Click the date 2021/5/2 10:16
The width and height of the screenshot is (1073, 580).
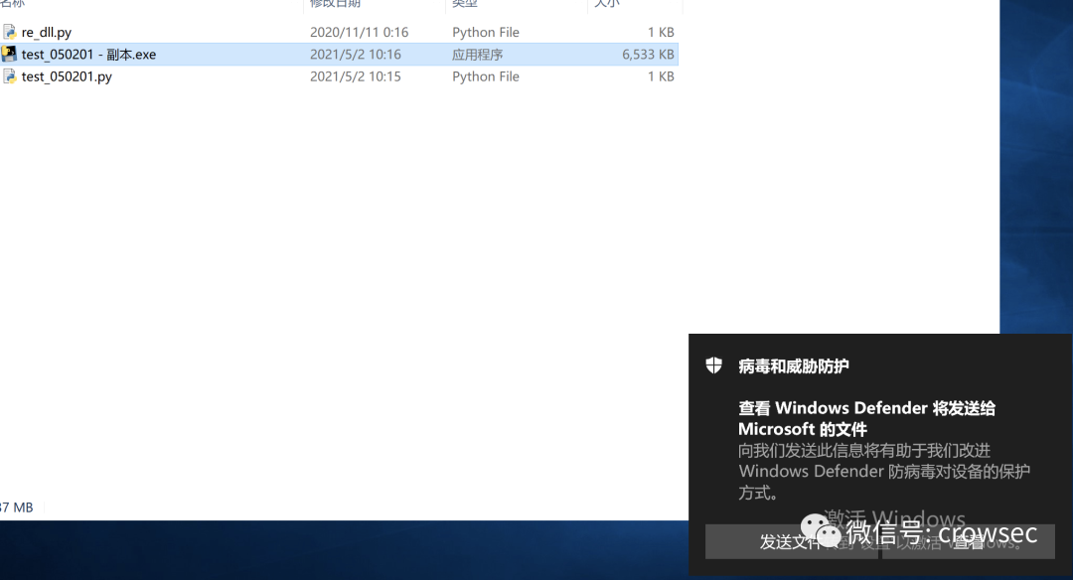click(356, 55)
